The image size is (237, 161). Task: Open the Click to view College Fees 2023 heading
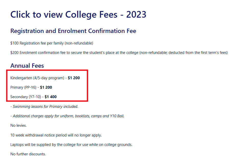pos(78,15)
